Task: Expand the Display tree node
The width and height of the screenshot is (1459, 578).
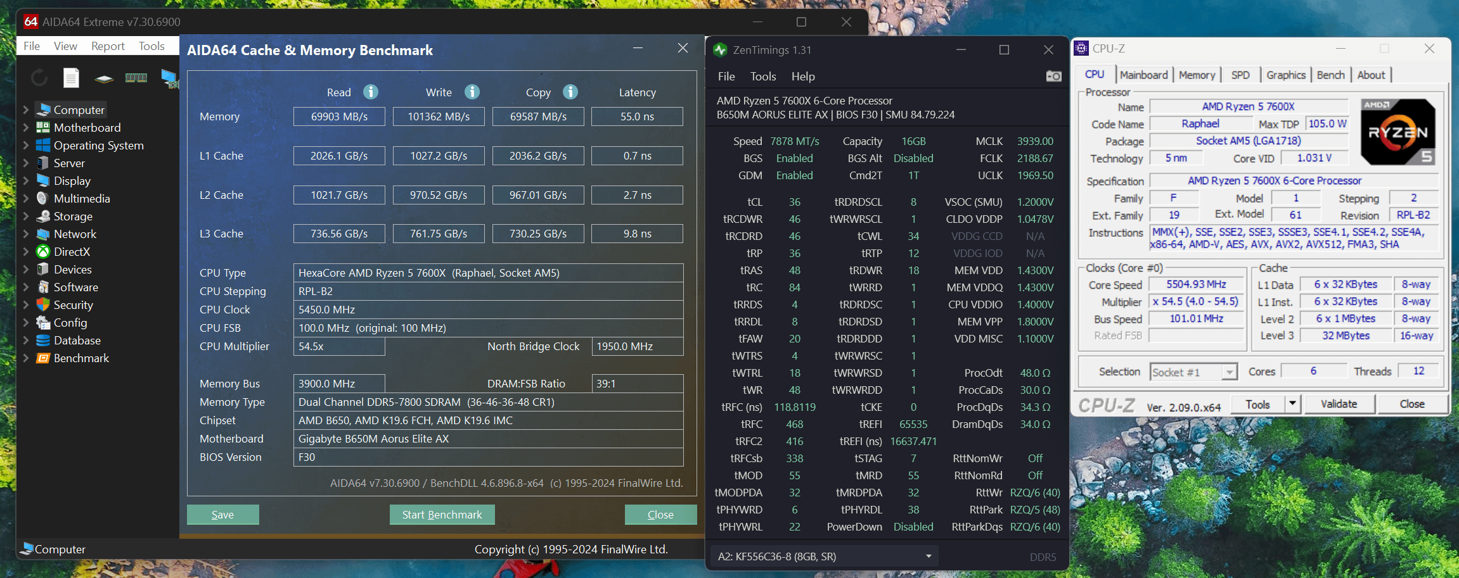Action: tap(26, 180)
